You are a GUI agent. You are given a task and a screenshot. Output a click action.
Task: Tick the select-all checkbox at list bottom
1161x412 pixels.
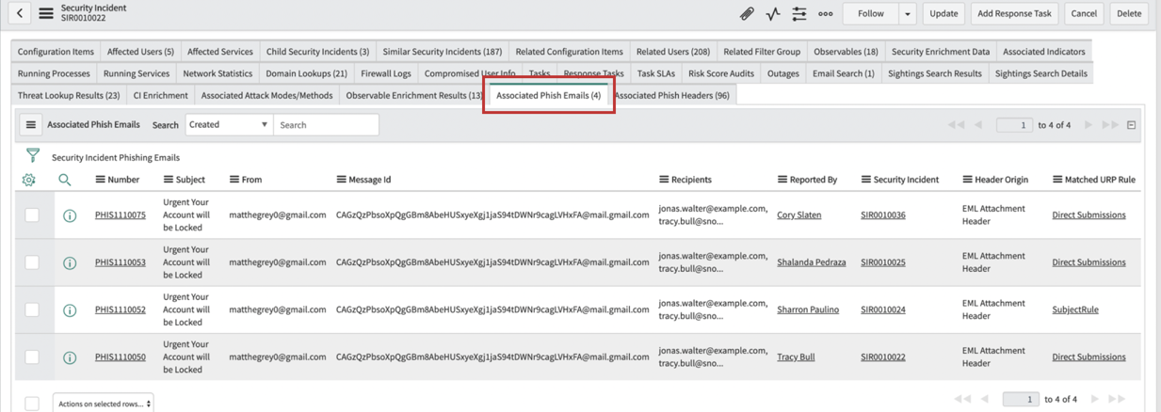click(32, 404)
